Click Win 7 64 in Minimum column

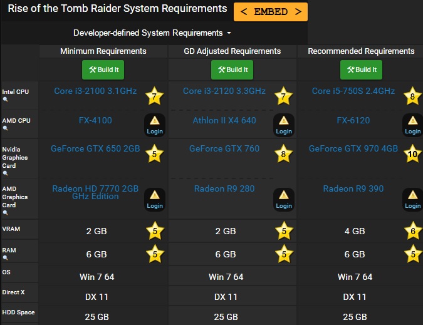click(97, 277)
